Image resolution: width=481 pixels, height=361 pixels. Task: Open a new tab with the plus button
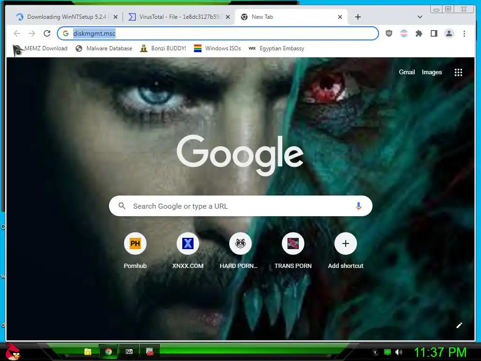click(357, 17)
